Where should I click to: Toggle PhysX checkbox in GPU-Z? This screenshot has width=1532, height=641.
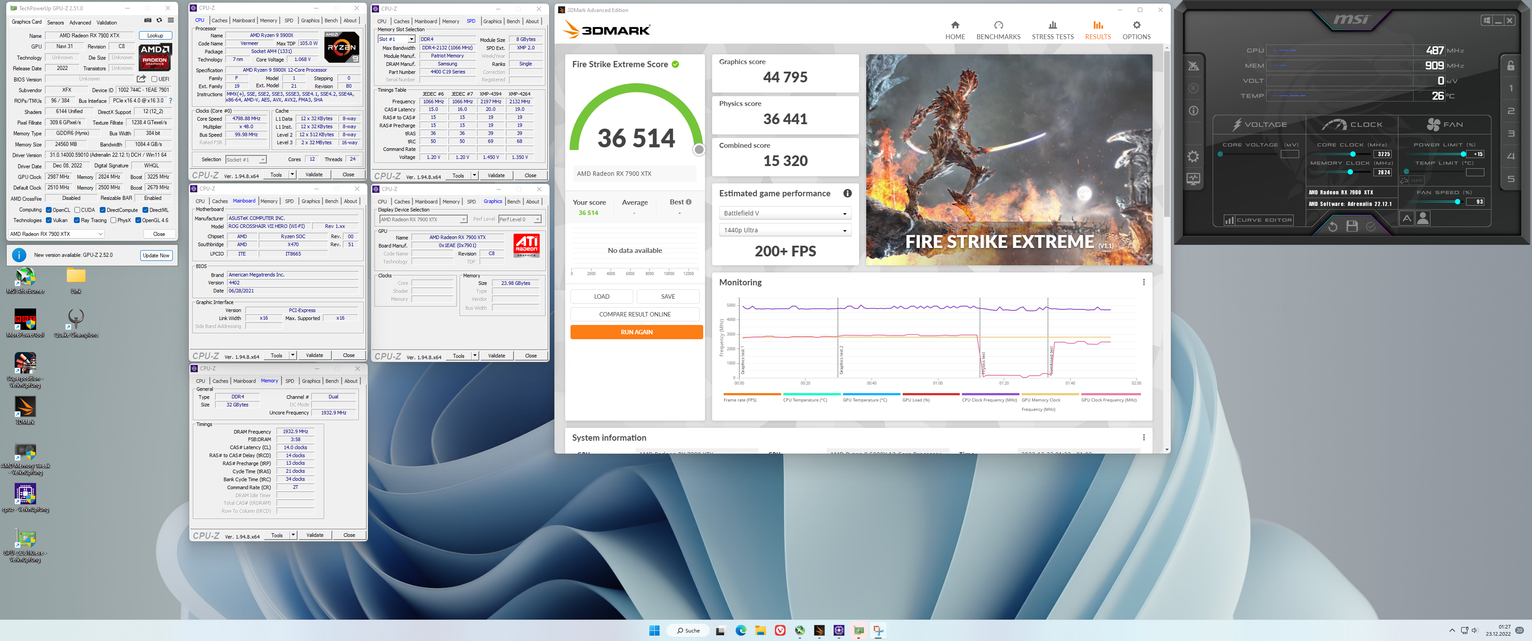(x=113, y=221)
